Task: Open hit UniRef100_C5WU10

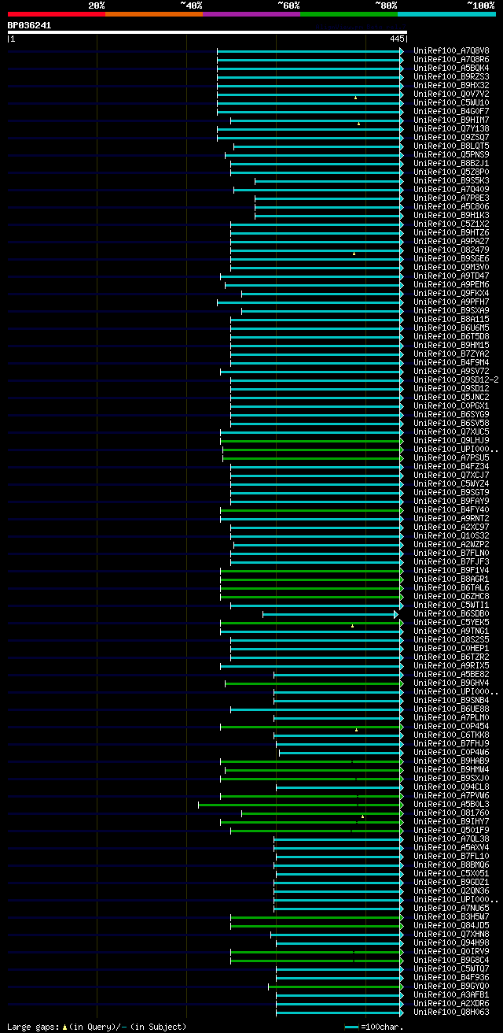Action: (x=451, y=103)
